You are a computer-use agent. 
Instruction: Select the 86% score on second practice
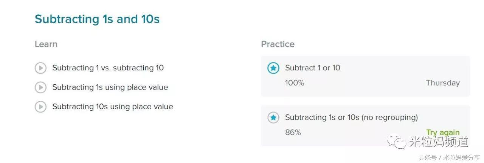[x=293, y=133]
